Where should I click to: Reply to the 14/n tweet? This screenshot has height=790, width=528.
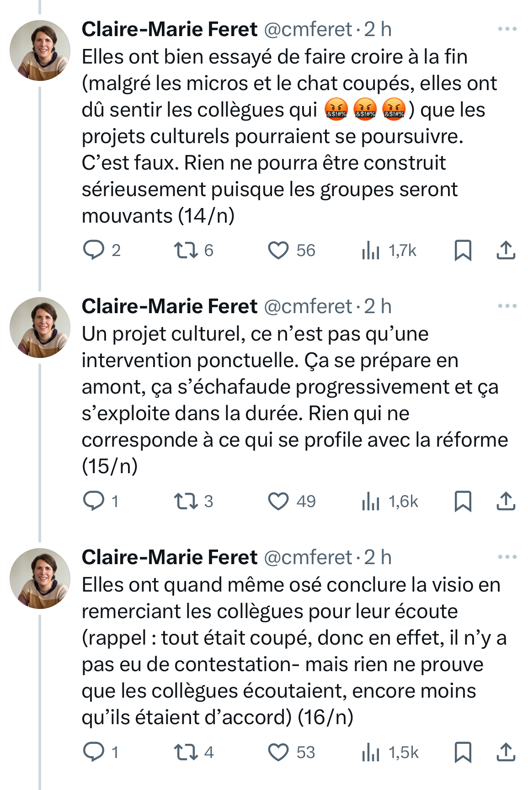click(94, 251)
